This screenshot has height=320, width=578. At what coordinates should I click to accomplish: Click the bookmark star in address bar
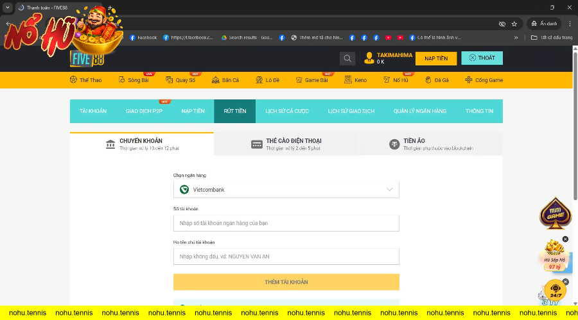click(514, 24)
